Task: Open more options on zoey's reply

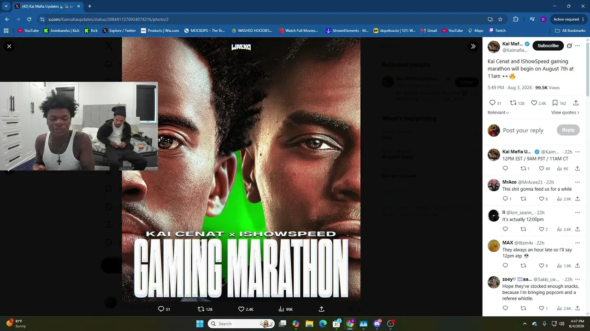Action: coord(578,279)
